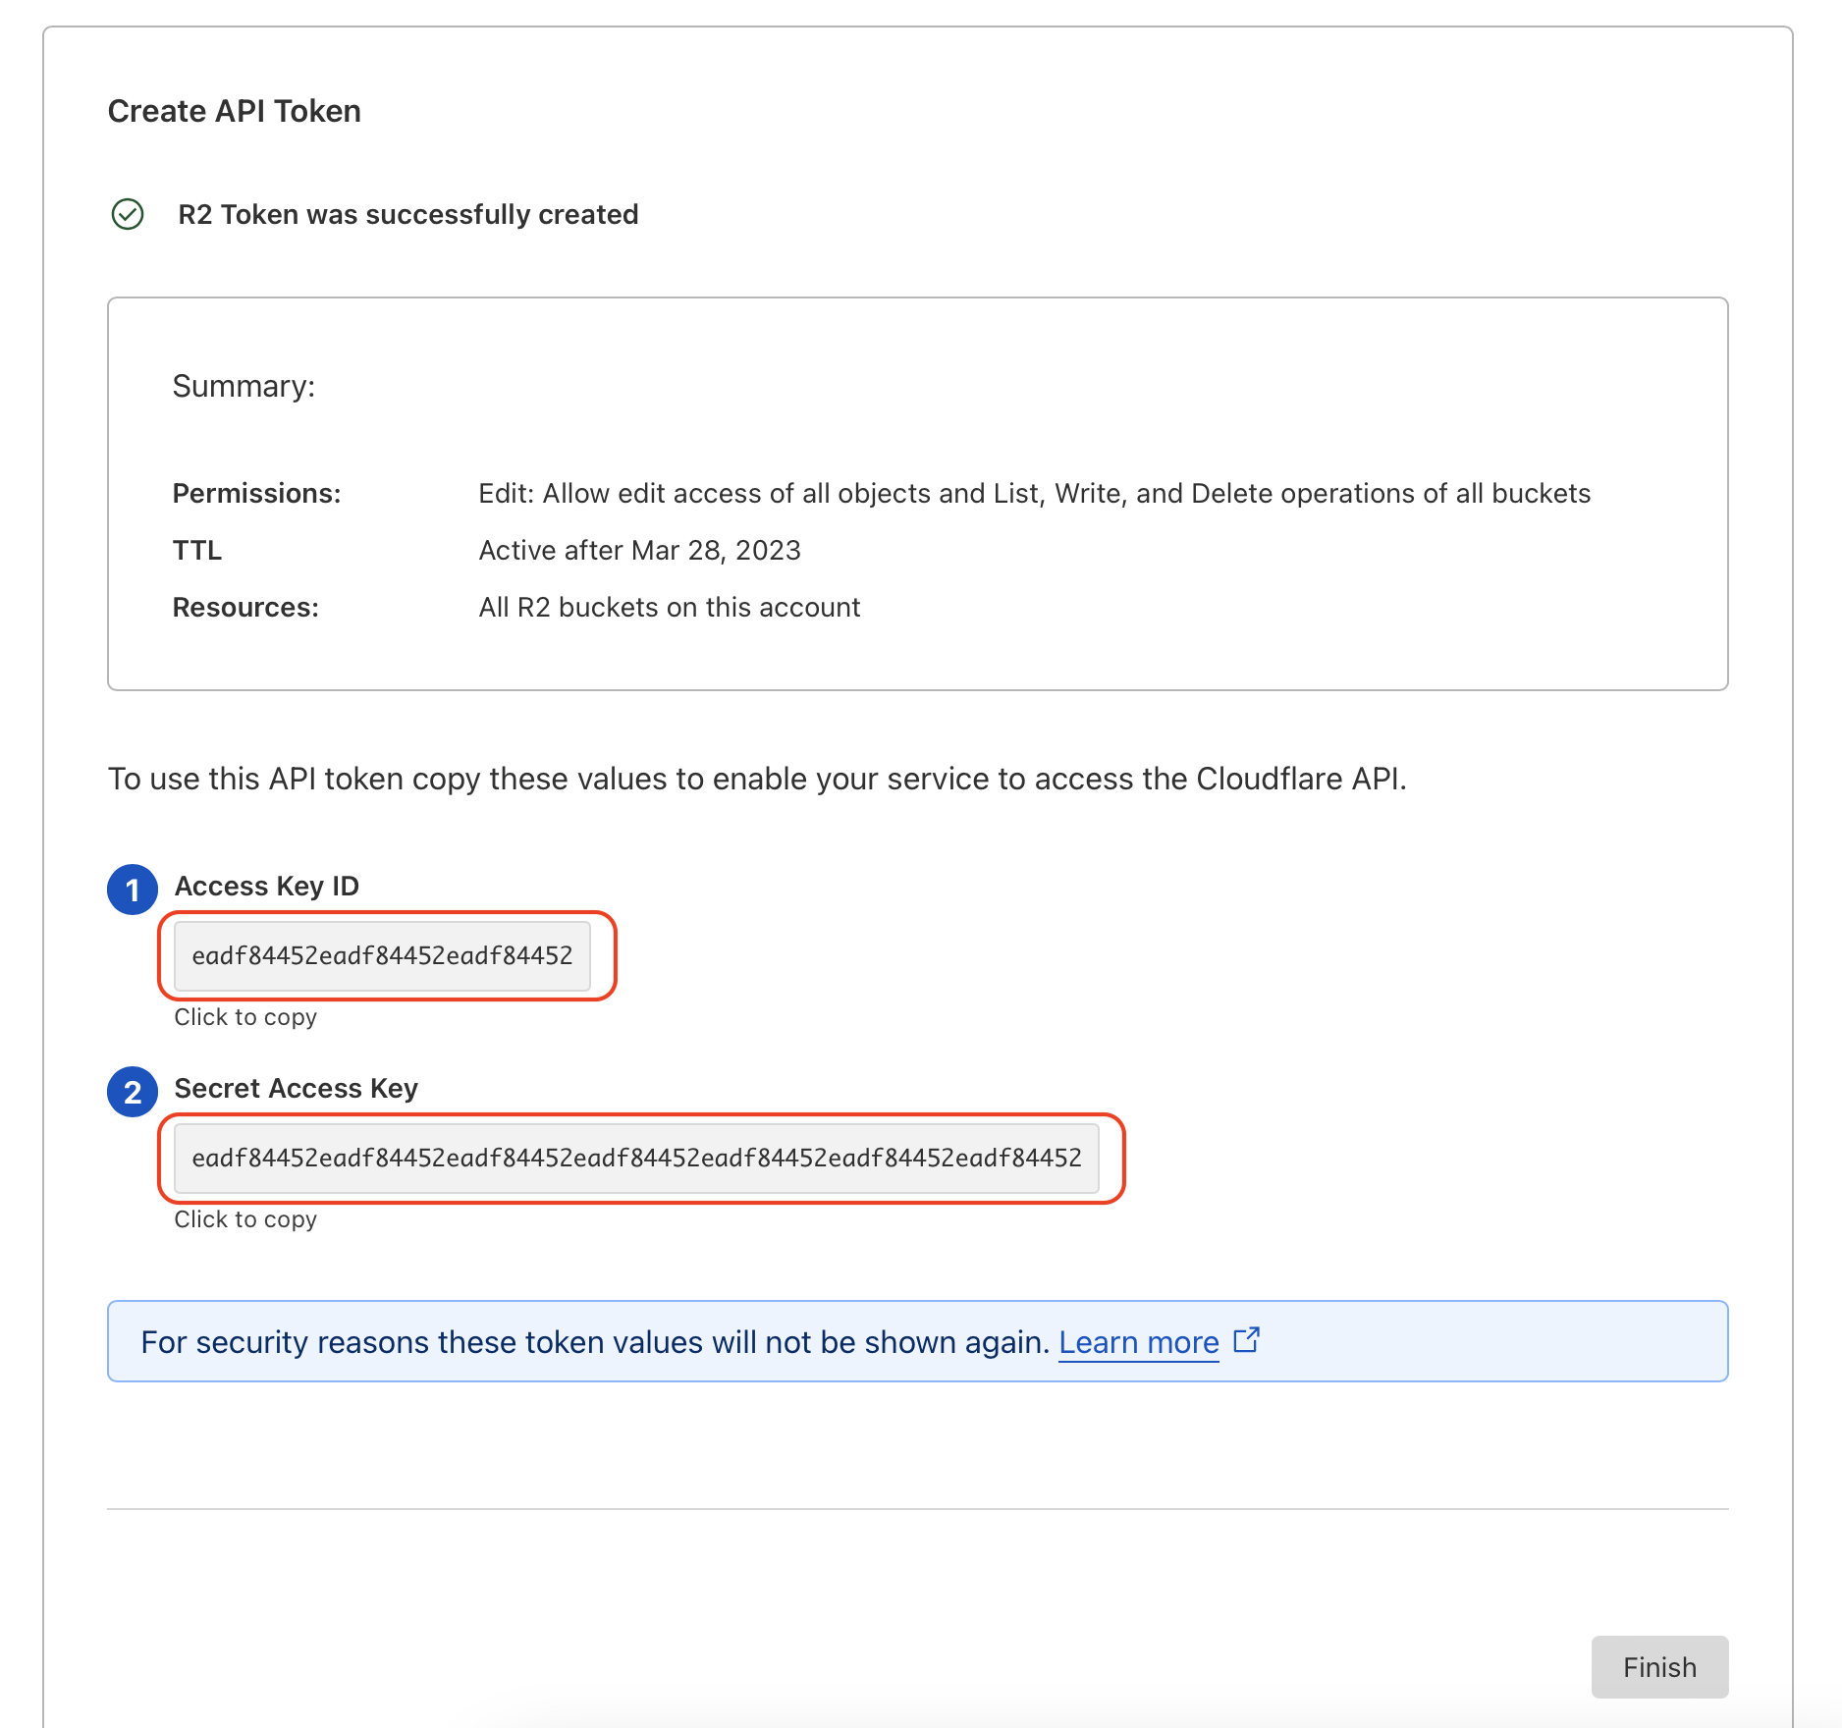Select the blue numbered badge 2
Screen dimensions: 1842x1728
click(132, 1091)
